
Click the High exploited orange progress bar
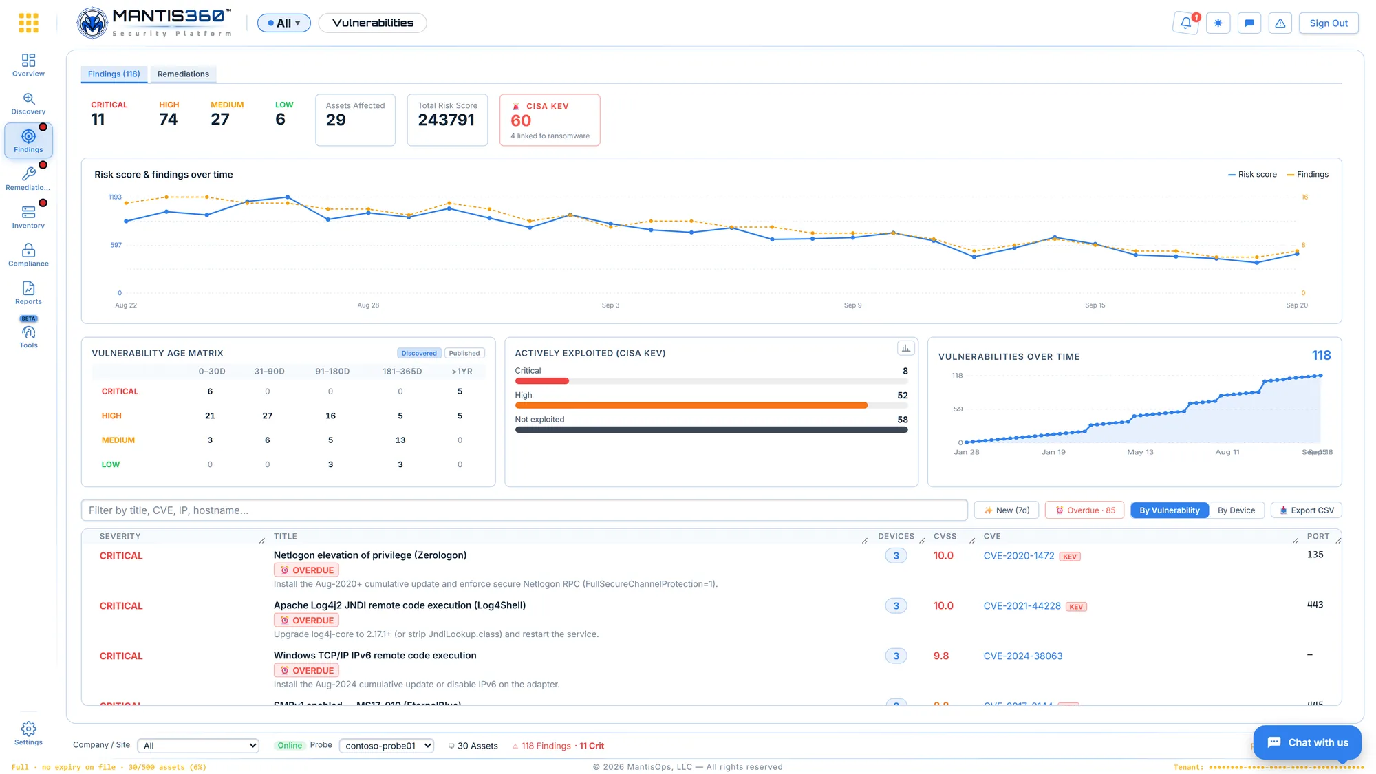691,405
